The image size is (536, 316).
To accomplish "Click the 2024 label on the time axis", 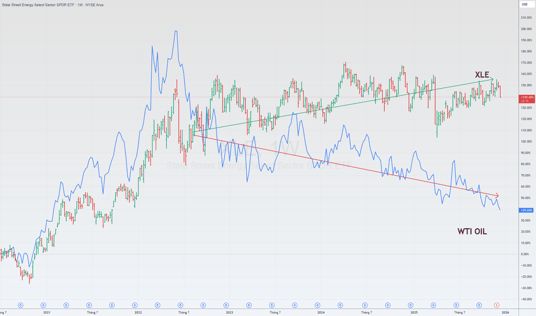I will 320,313.
